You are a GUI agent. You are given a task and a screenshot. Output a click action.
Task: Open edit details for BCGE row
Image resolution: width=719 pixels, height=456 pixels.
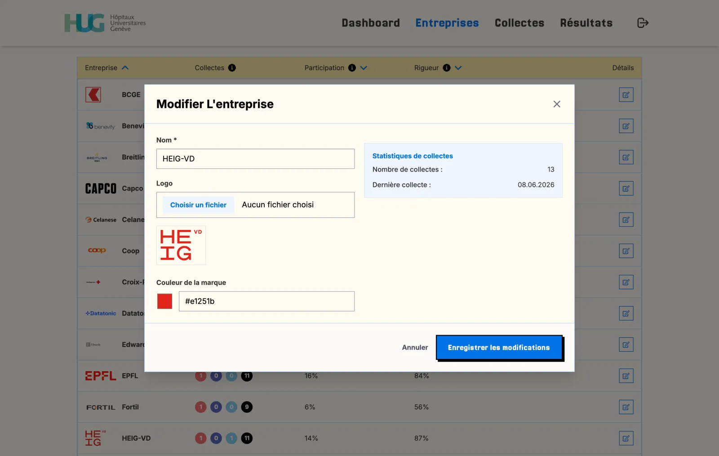click(x=626, y=95)
